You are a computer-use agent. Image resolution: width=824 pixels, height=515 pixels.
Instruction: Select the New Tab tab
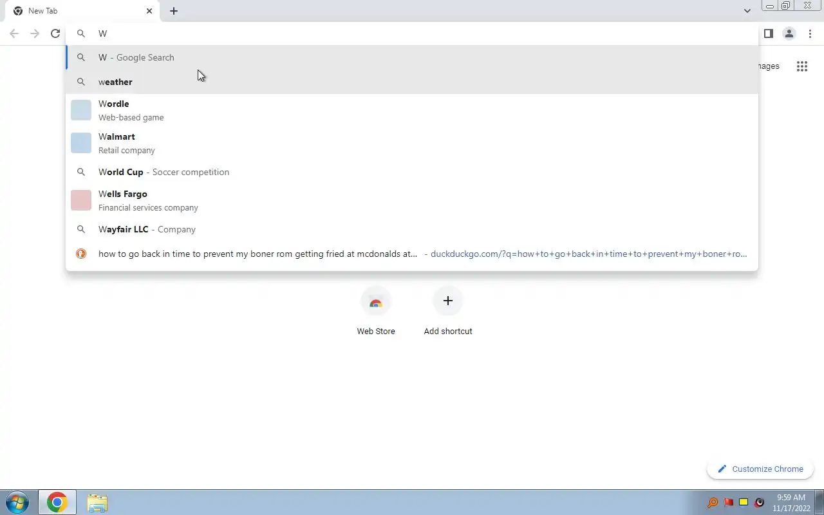[x=83, y=11]
